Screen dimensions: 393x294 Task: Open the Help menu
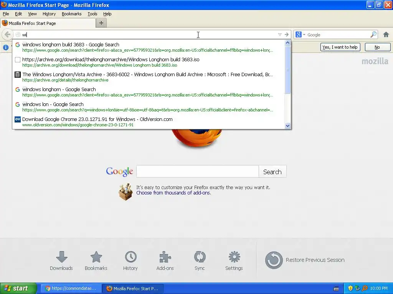tap(107, 14)
